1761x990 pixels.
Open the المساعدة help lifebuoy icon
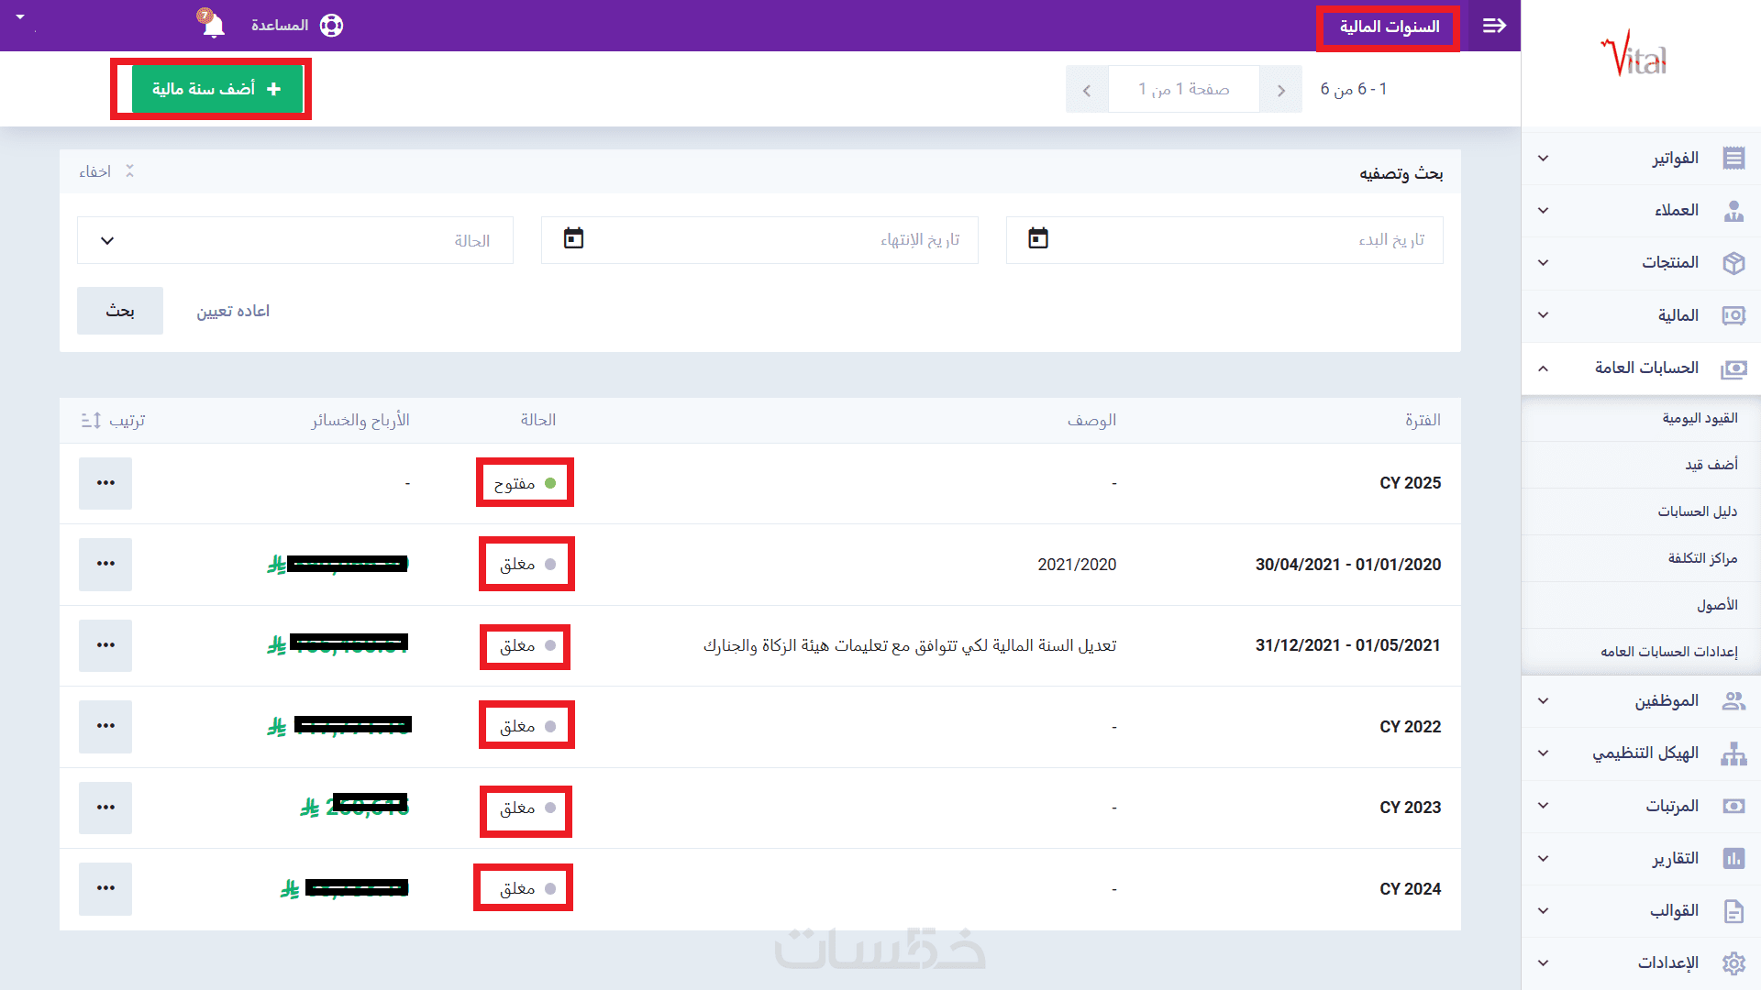coord(331,26)
